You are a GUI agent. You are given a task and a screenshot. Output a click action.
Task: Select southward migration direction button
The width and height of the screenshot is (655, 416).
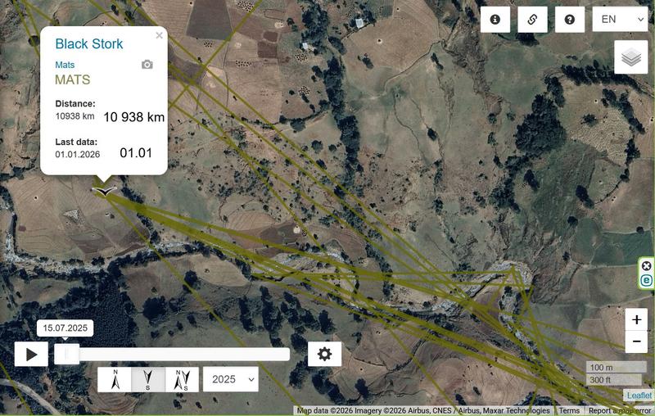pos(148,379)
